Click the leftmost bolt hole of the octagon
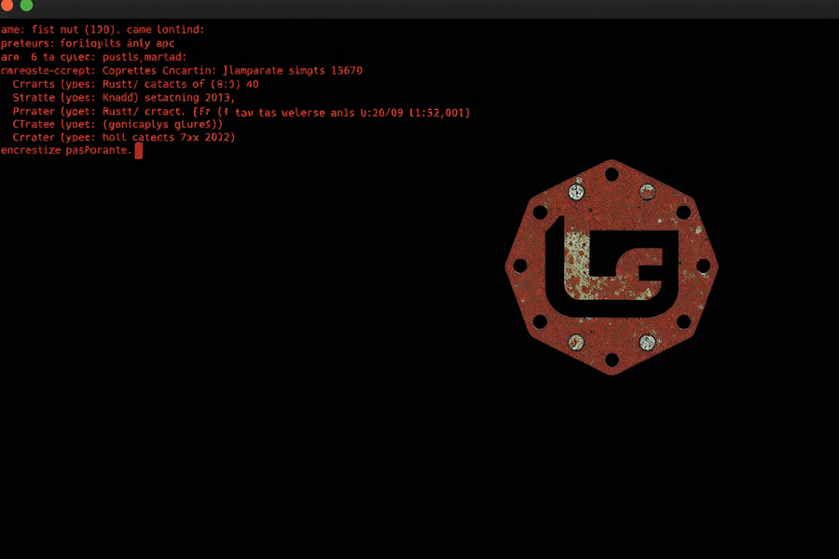This screenshot has height=559, width=839. [519, 266]
